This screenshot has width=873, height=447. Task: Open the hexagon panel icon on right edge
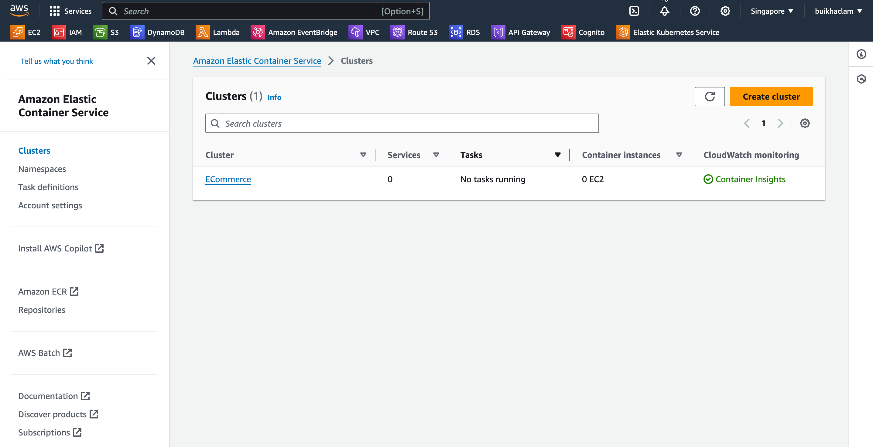[861, 79]
